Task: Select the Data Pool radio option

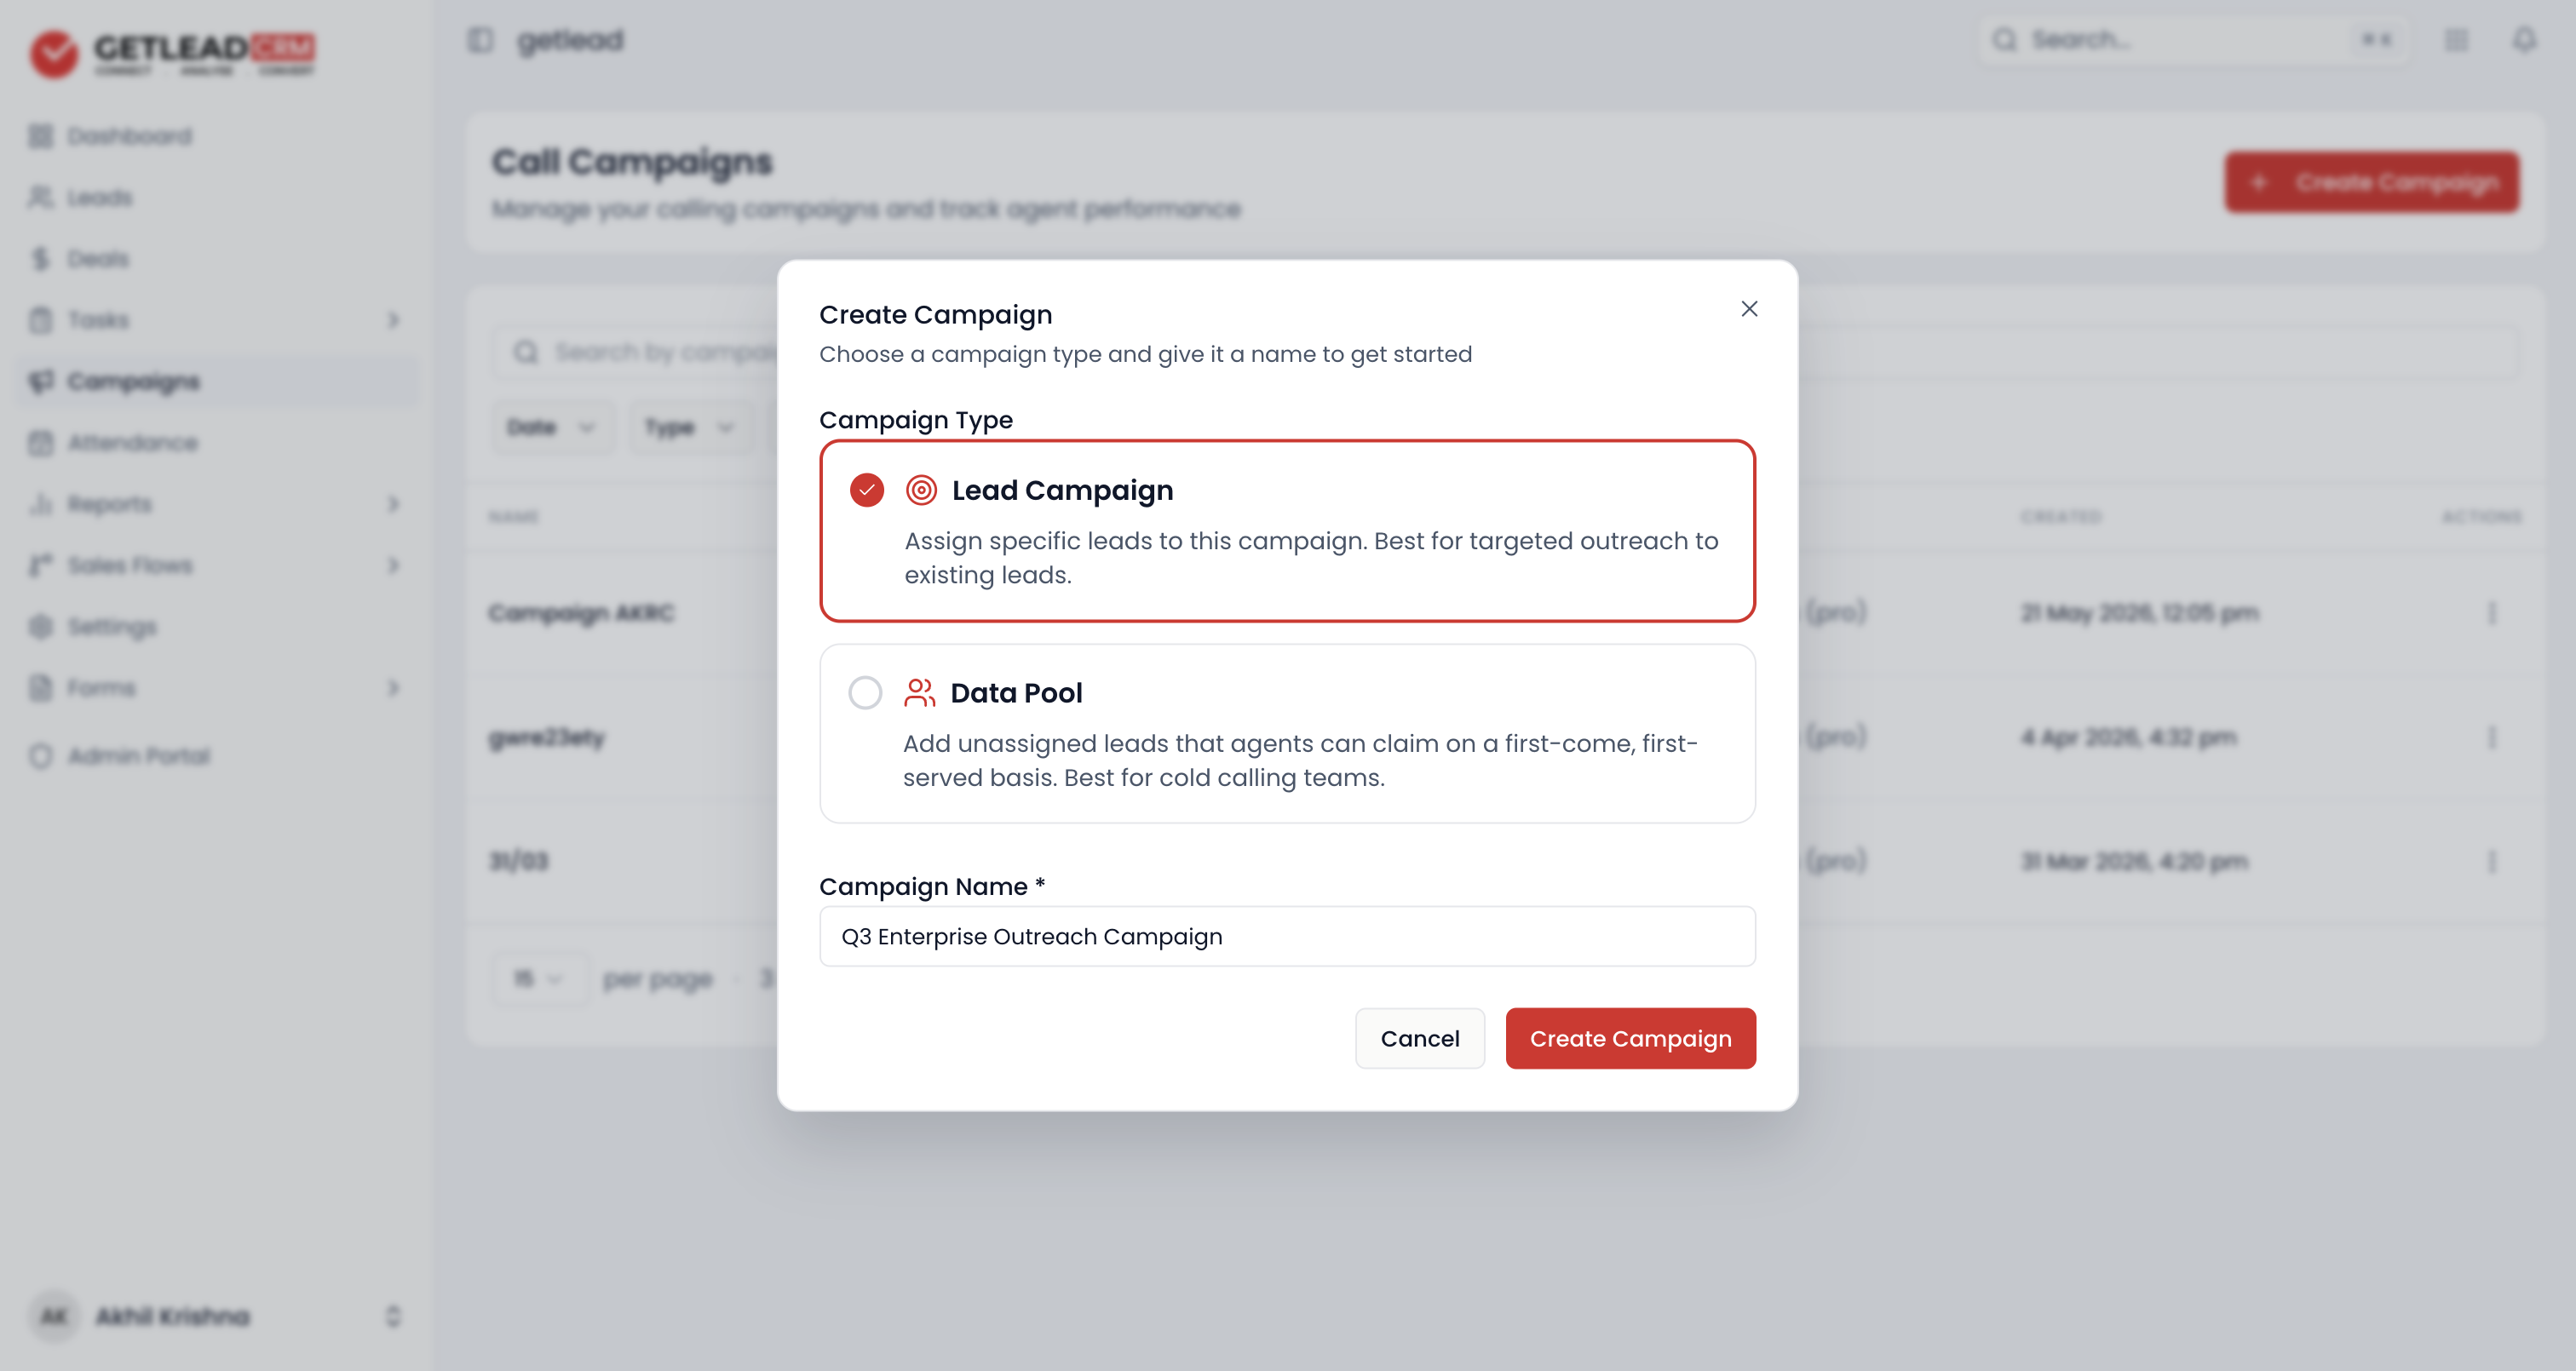Action: coord(865,692)
